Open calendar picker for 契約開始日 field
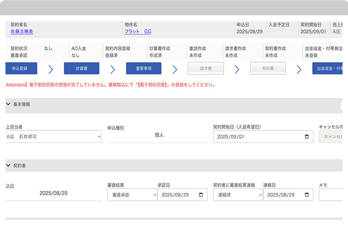Screen dimensions: 348x228 [307, 137]
